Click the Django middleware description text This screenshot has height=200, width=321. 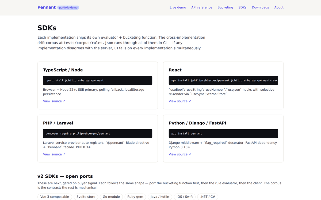[223, 145]
